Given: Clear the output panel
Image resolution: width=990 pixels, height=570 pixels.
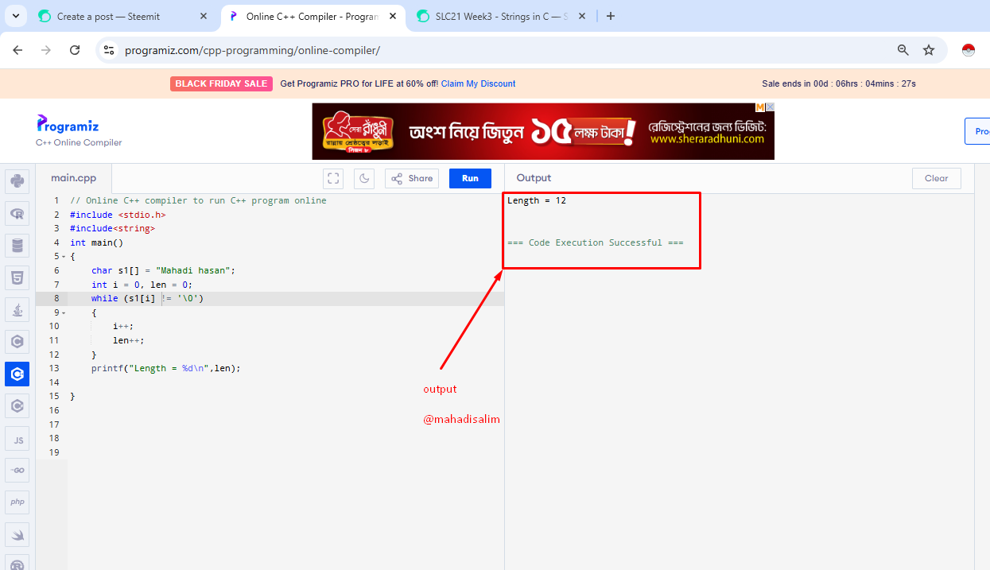Looking at the screenshot, I should click(937, 178).
